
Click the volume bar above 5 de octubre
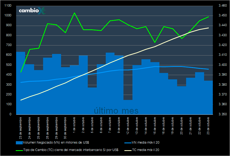[92, 101]
